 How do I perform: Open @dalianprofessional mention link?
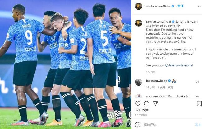[179, 65]
